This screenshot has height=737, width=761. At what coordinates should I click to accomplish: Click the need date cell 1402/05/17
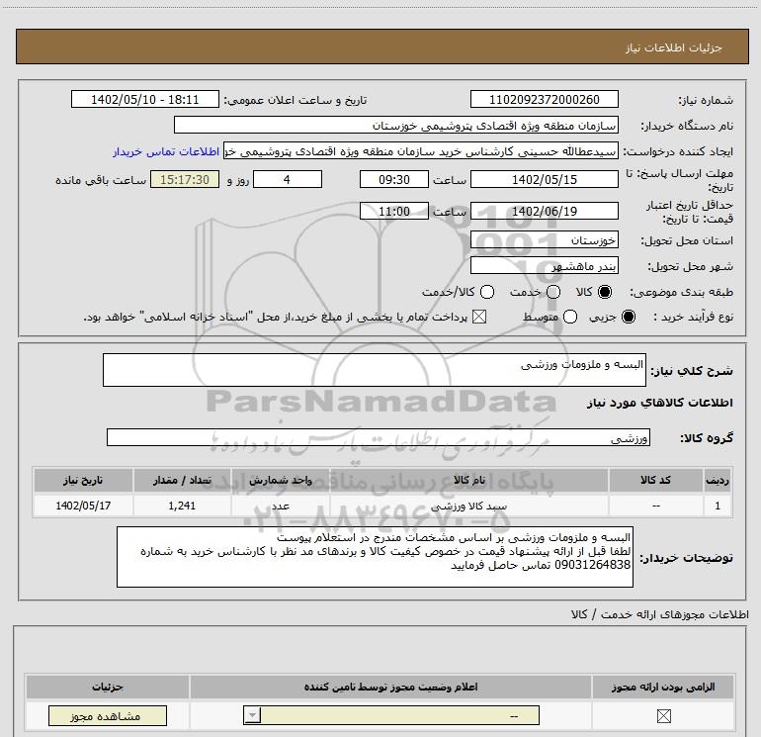83,506
